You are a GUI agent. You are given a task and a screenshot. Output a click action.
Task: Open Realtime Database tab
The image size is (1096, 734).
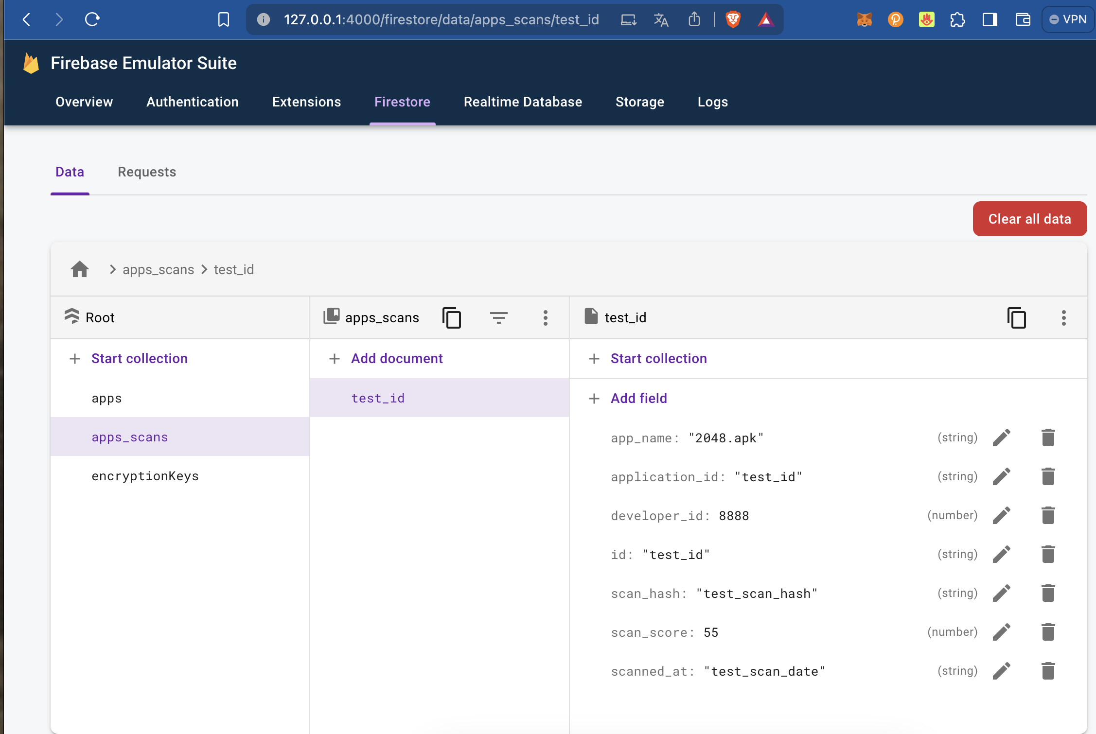(x=523, y=102)
